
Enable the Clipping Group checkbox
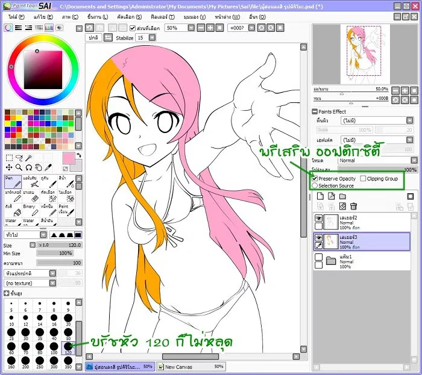(x=363, y=179)
